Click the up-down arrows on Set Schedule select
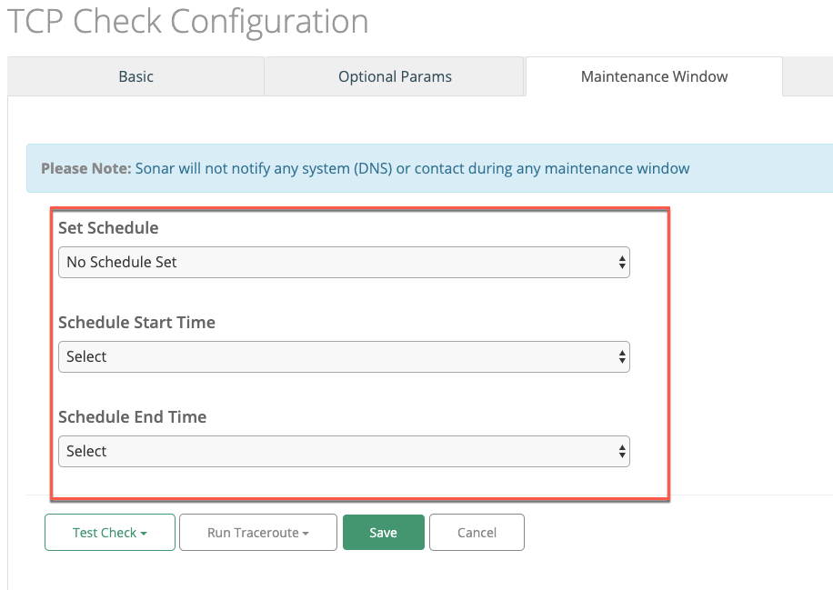The height and width of the screenshot is (590, 833). tap(622, 263)
